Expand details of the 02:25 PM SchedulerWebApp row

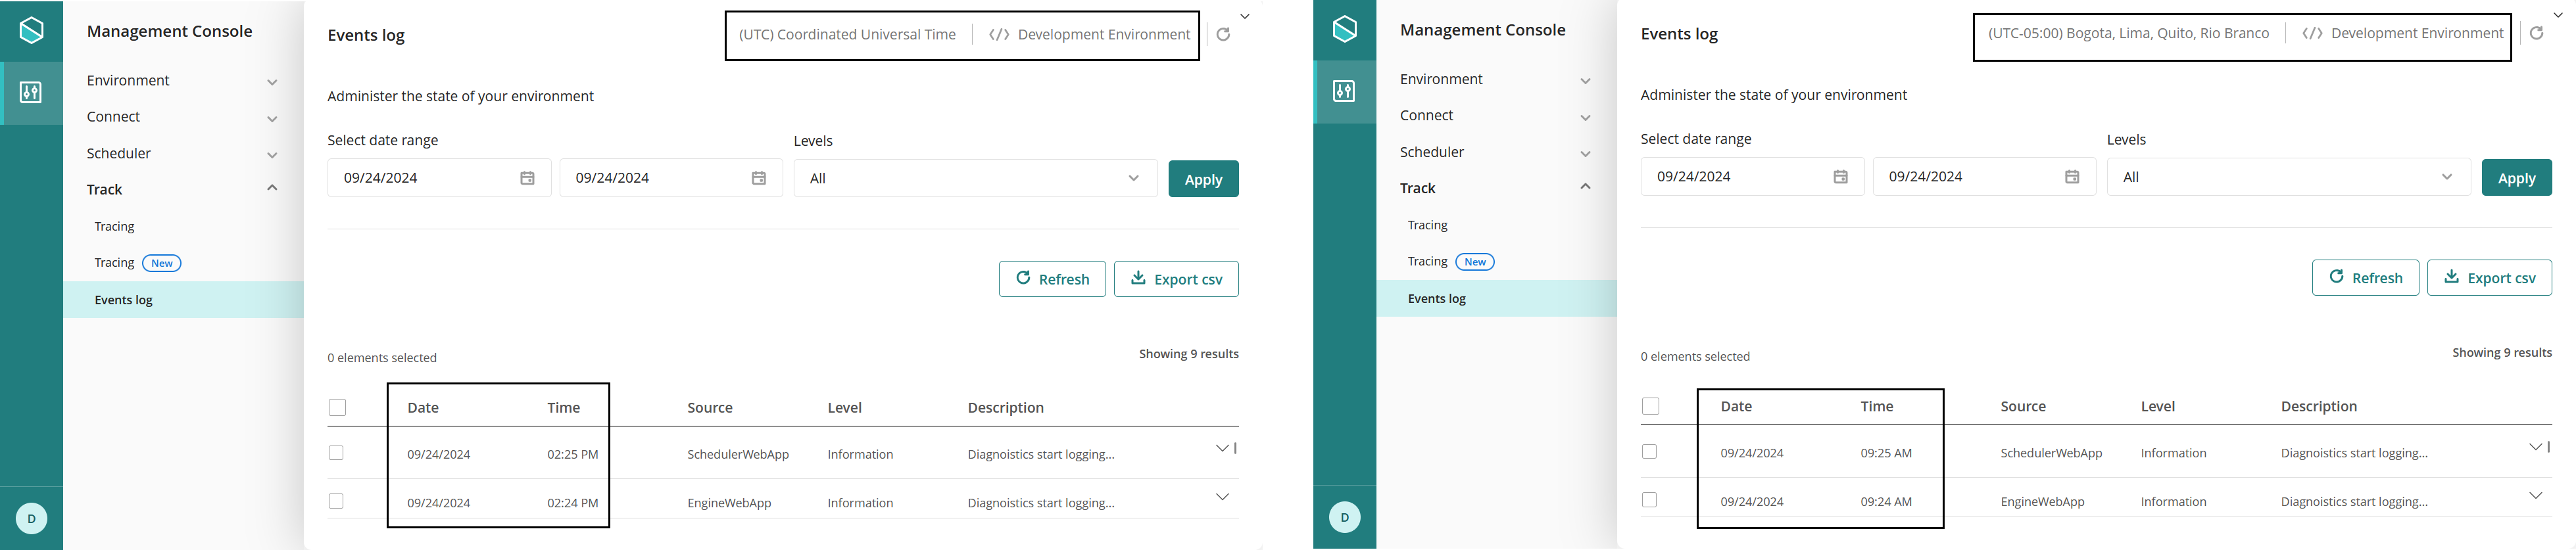click(x=1222, y=448)
